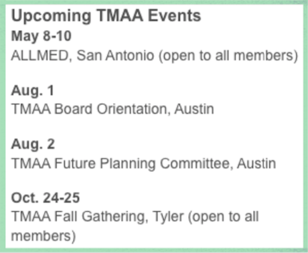Select the Aug. 2 date label
The height and width of the screenshot is (253, 308).
point(33,145)
